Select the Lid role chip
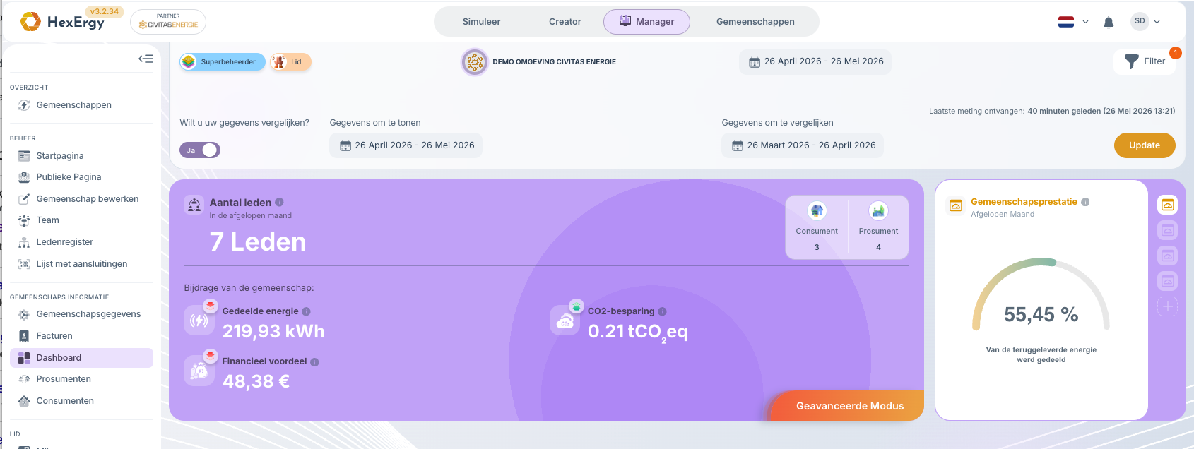The width and height of the screenshot is (1194, 449). click(290, 62)
